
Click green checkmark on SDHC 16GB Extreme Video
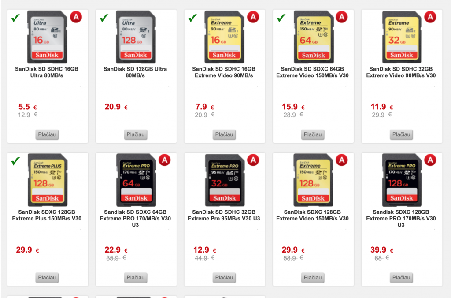point(193,18)
